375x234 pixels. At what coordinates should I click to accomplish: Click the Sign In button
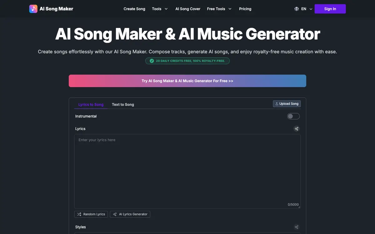(x=330, y=9)
